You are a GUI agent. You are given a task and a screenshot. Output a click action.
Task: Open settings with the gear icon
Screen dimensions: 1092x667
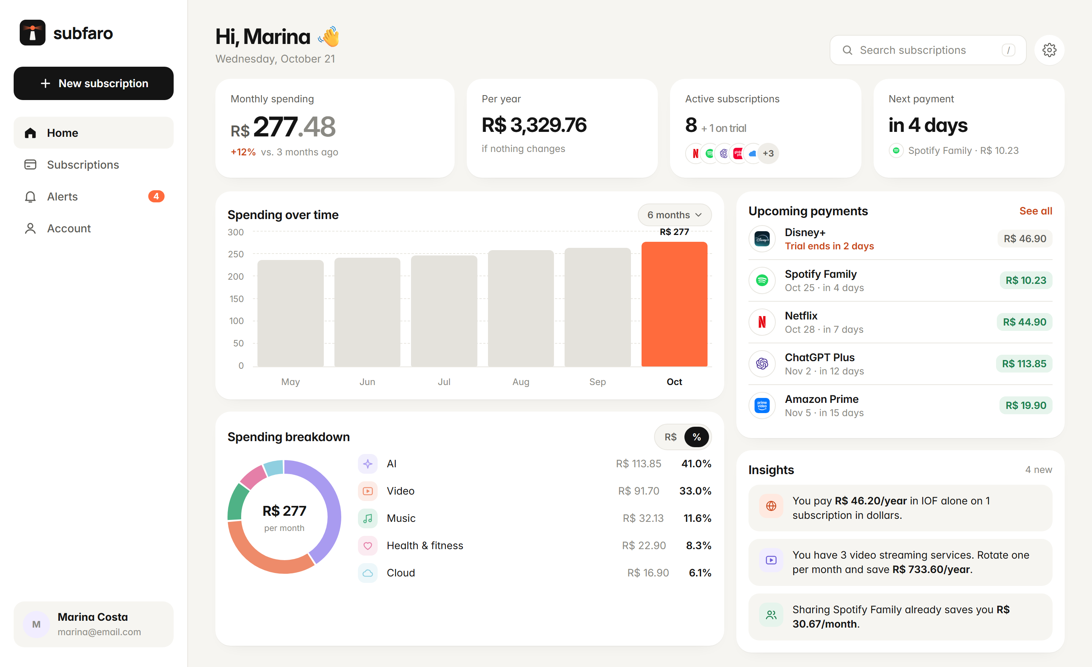(1049, 50)
